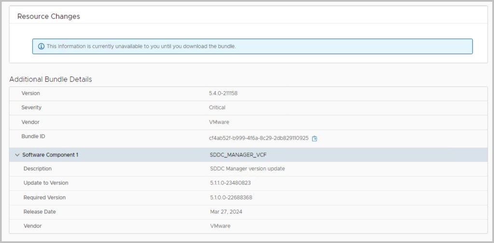The width and height of the screenshot is (494, 243).
Task: Click the Required Version row label
Action: pos(44,197)
